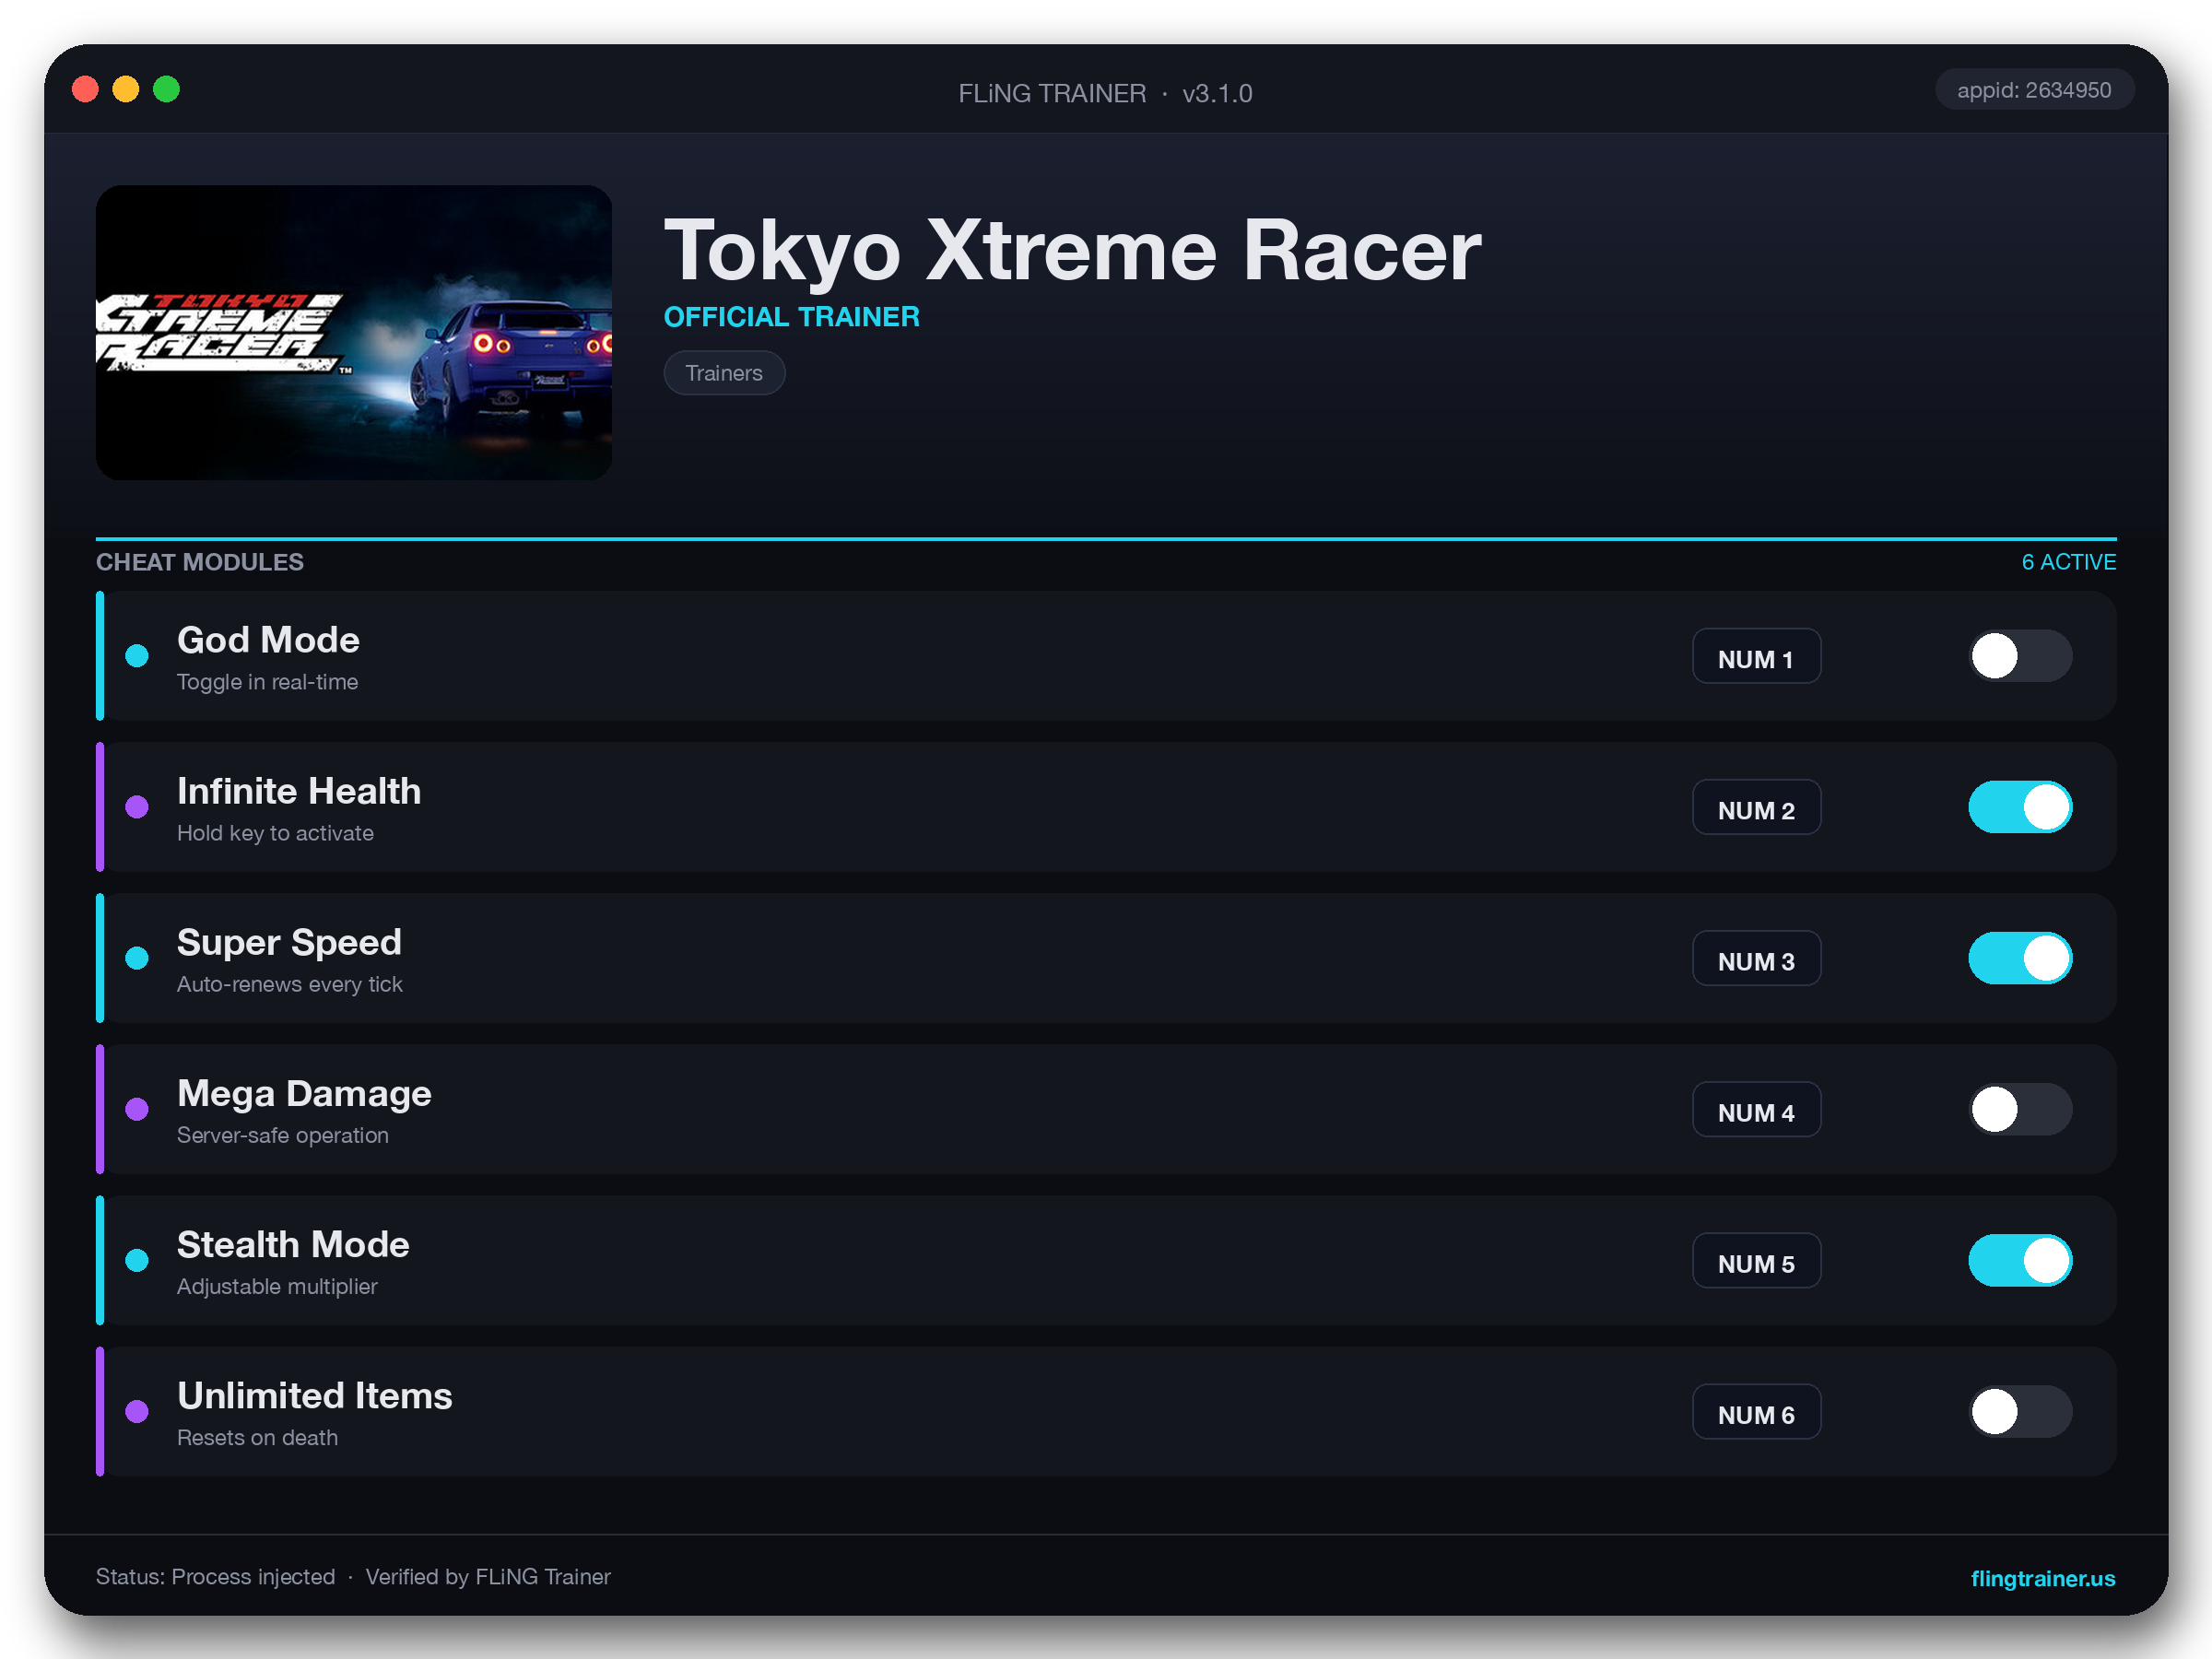2212x1659 pixels.
Task: Click the OFFICIAL TRAINER label
Action: (x=791, y=317)
